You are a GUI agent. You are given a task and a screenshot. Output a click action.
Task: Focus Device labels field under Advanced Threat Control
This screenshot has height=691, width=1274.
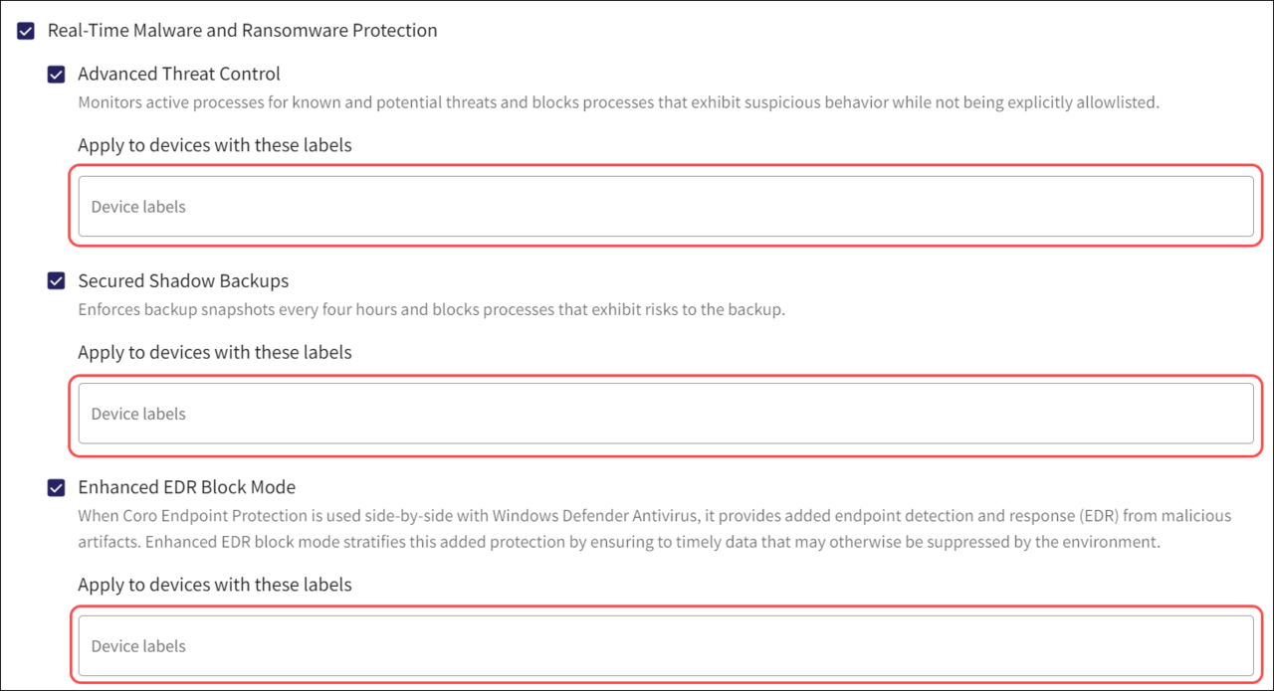(665, 207)
